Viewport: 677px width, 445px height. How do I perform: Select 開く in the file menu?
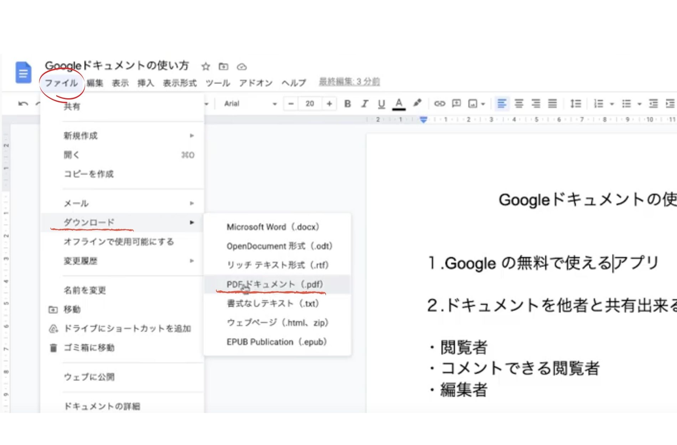[x=123, y=155]
